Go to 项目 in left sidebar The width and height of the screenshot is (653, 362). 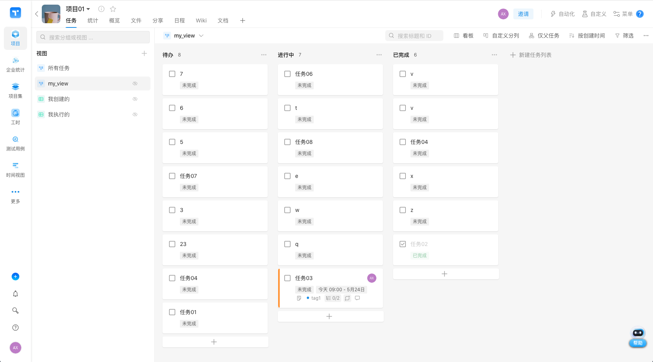pos(15,38)
